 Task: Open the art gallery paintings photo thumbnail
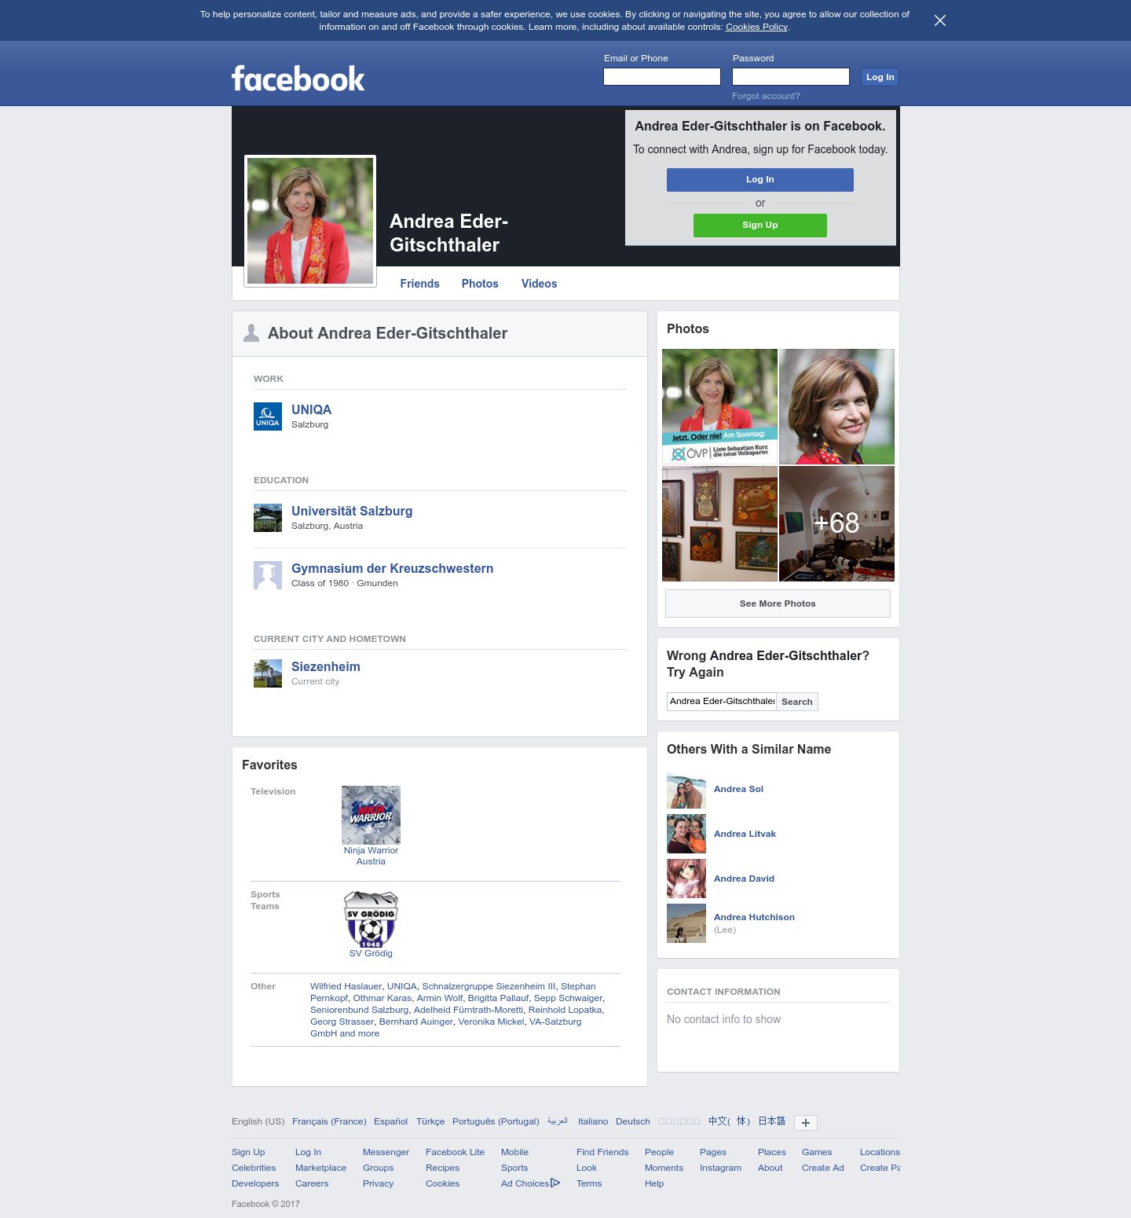719,523
